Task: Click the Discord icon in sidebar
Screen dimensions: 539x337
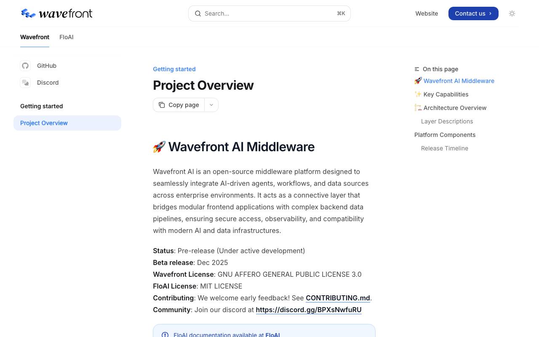Action: coord(25,83)
